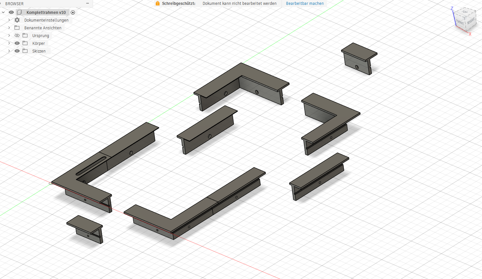Show the hidden Ursprung folder via eye icon
The height and width of the screenshot is (279, 482).
pyautogui.click(x=17, y=35)
